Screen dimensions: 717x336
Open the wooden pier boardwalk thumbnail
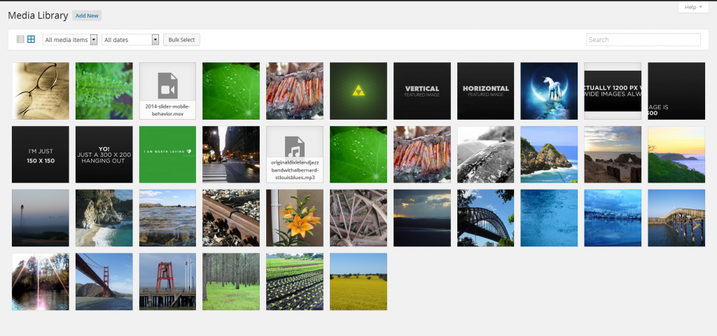click(x=676, y=218)
